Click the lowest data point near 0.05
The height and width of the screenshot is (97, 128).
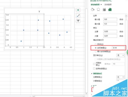click(x=21, y=41)
